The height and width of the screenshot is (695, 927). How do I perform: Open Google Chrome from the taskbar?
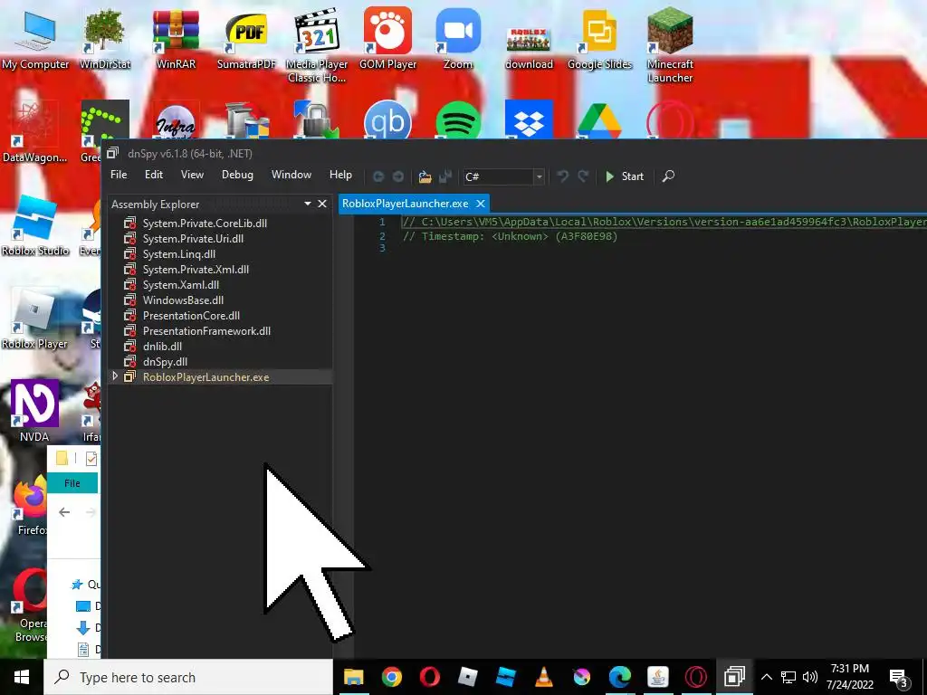[391, 677]
